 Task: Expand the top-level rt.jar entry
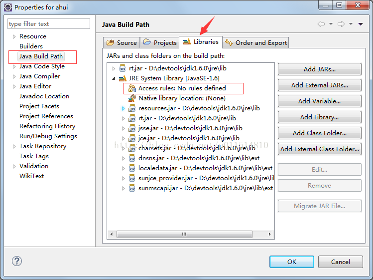coord(114,69)
